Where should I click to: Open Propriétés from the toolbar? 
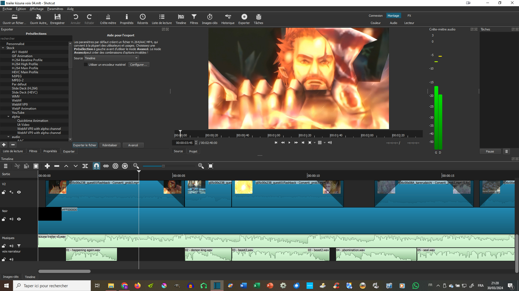[x=127, y=19]
